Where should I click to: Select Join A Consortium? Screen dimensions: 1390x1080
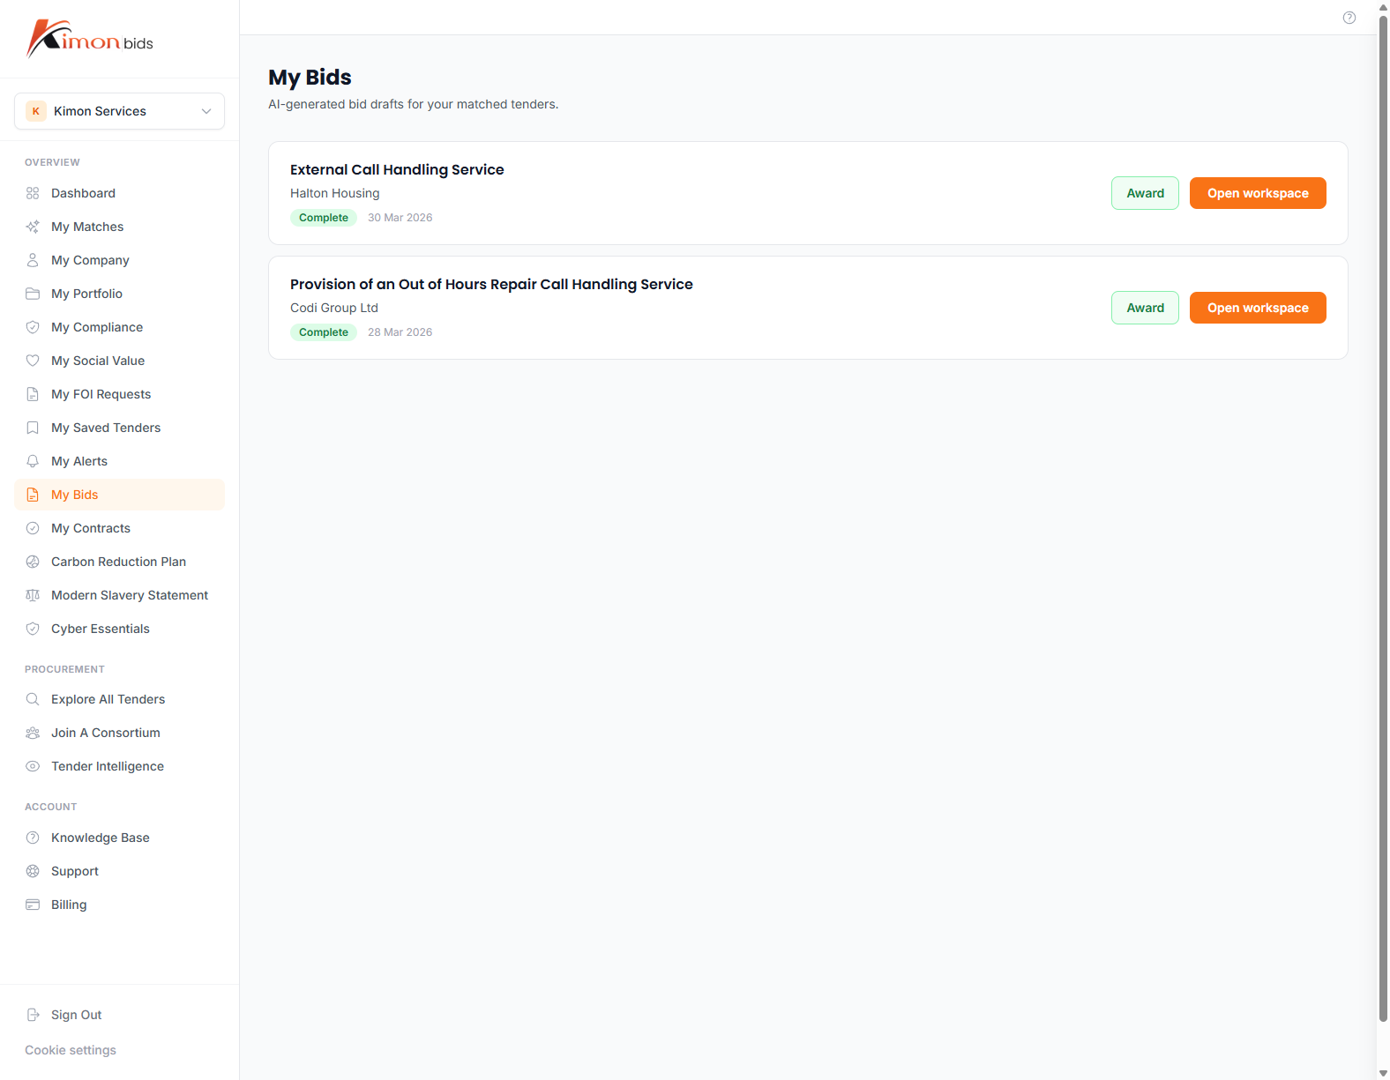pyautogui.click(x=120, y=733)
